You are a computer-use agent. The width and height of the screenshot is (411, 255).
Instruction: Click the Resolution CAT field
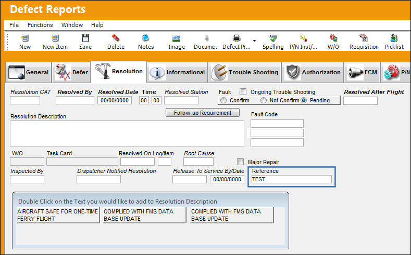click(25, 100)
